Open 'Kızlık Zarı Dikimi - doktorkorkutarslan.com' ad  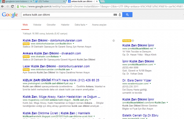pos(52,40)
